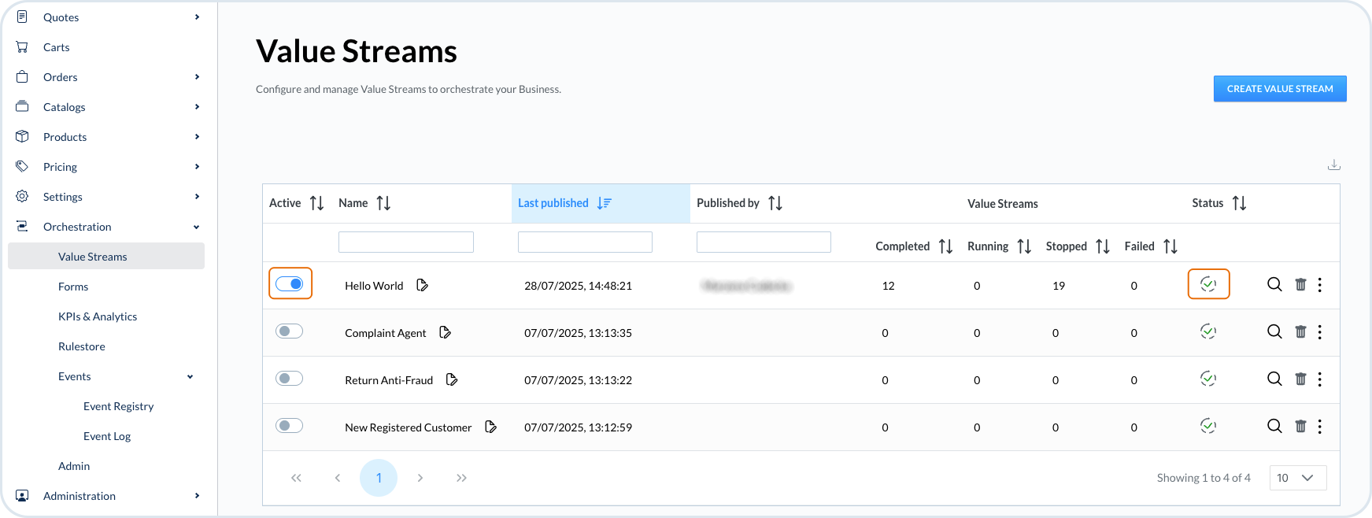Enable the Complaint Agent active toggle

click(289, 331)
